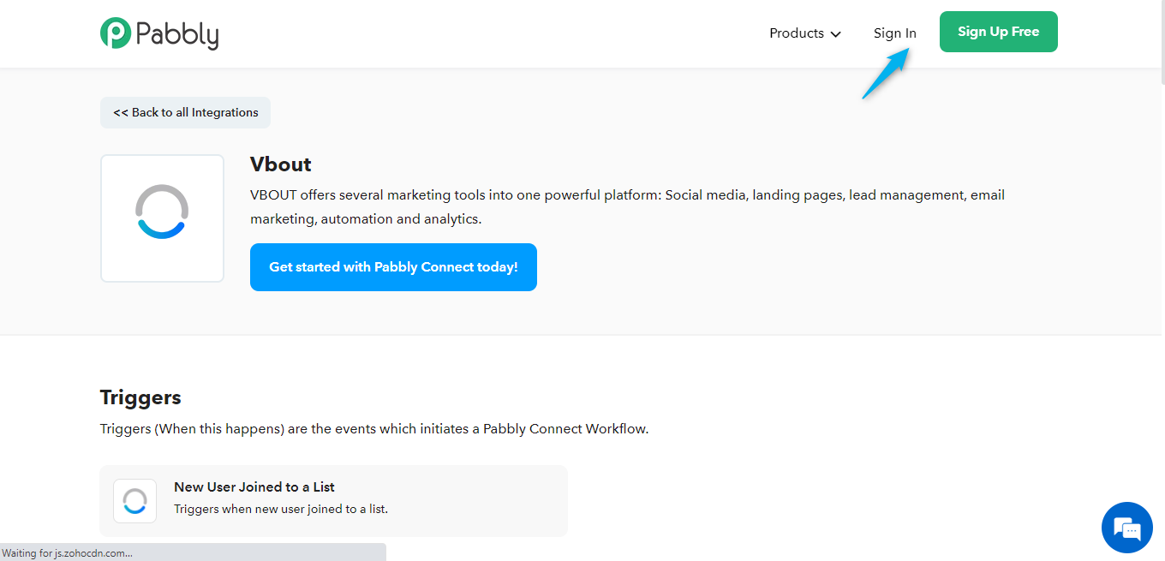Image resolution: width=1165 pixels, height=561 pixels.
Task: Click the green Pabbly P logo icon
Action: point(116,33)
